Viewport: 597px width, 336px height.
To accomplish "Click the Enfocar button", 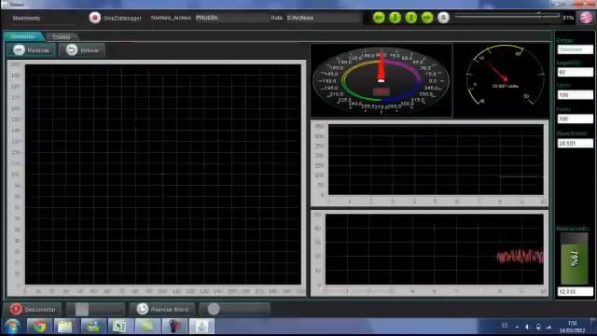I will 82,50.
